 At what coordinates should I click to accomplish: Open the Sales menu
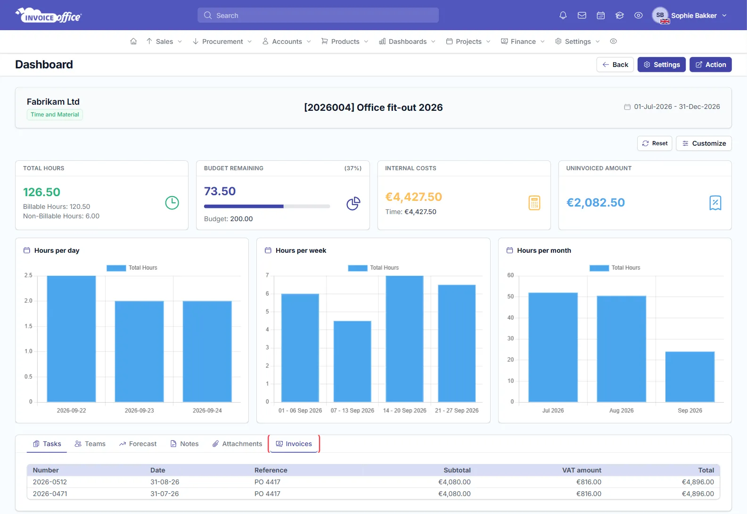(164, 41)
